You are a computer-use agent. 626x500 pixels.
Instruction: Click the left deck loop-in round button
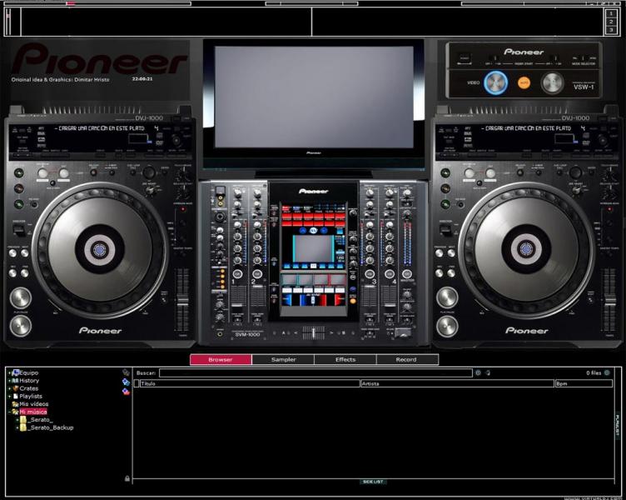[42, 173]
